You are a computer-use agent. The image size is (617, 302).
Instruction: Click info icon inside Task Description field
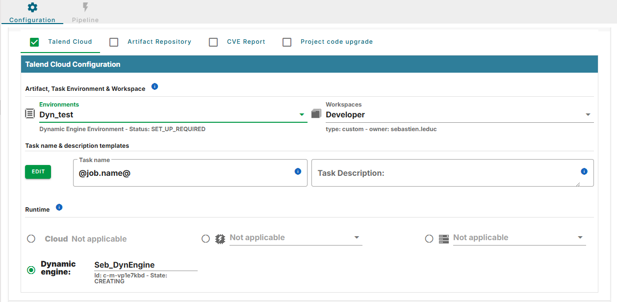pyautogui.click(x=584, y=171)
